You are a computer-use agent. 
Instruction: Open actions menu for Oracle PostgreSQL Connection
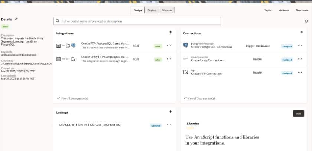(300, 46)
